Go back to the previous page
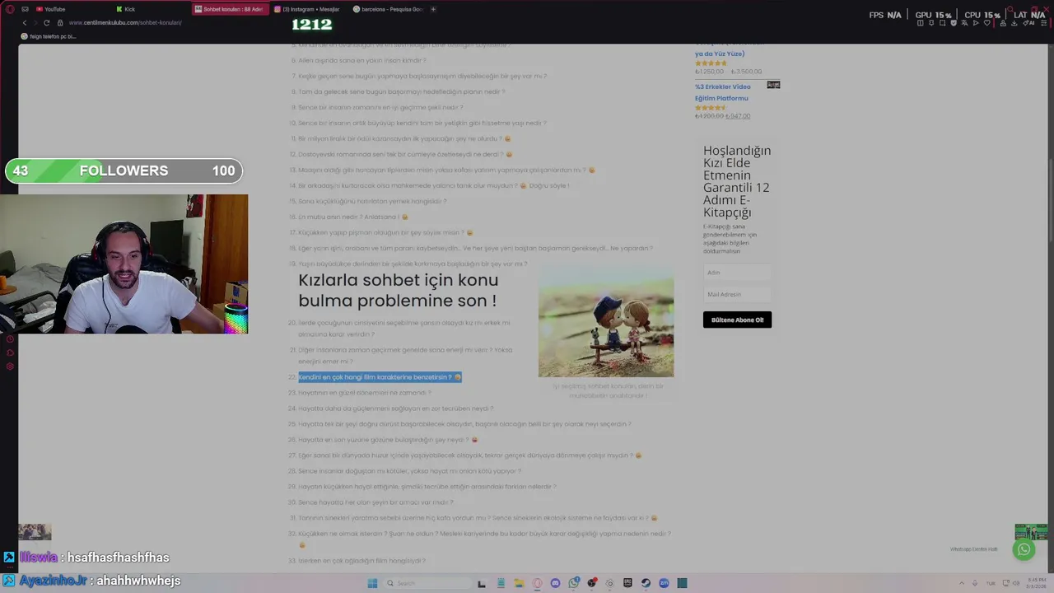 click(x=24, y=22)
